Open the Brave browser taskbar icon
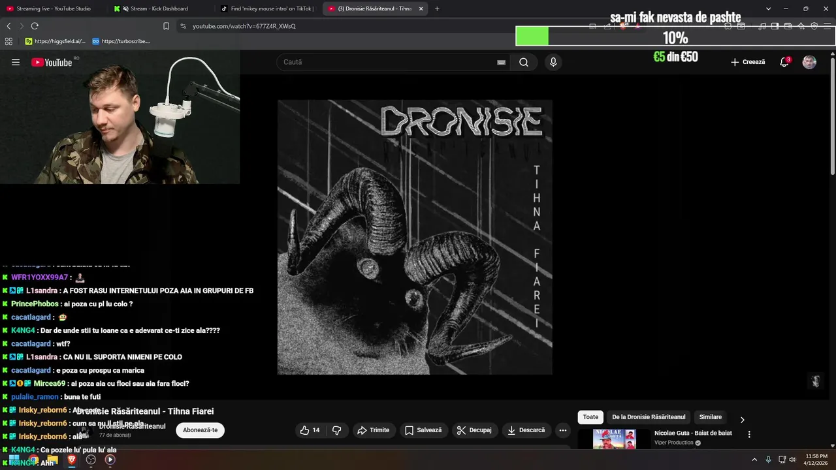 pos(72,460)
